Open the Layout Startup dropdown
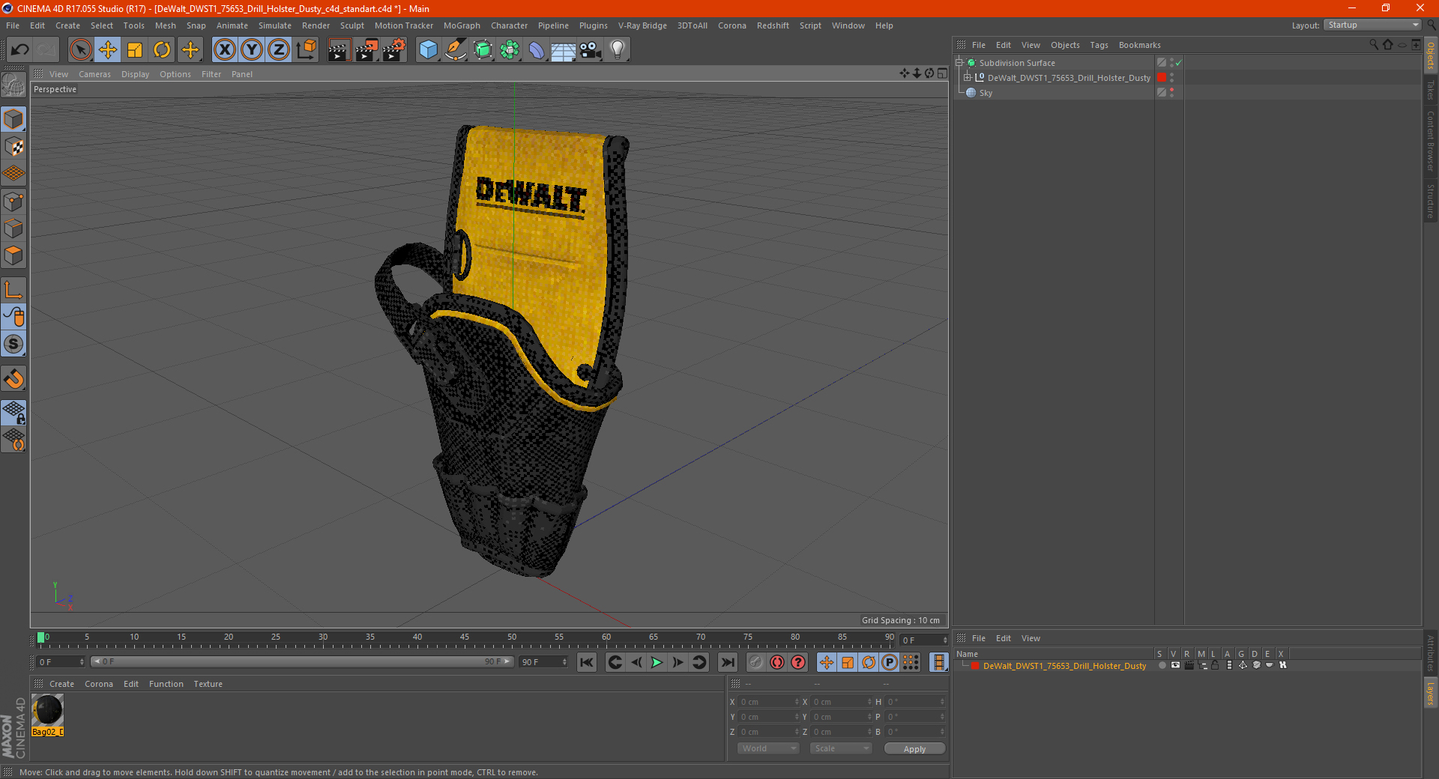The height and width of the screenshot is (779, 1439). pyautogui.click(x=1372, y=25)
